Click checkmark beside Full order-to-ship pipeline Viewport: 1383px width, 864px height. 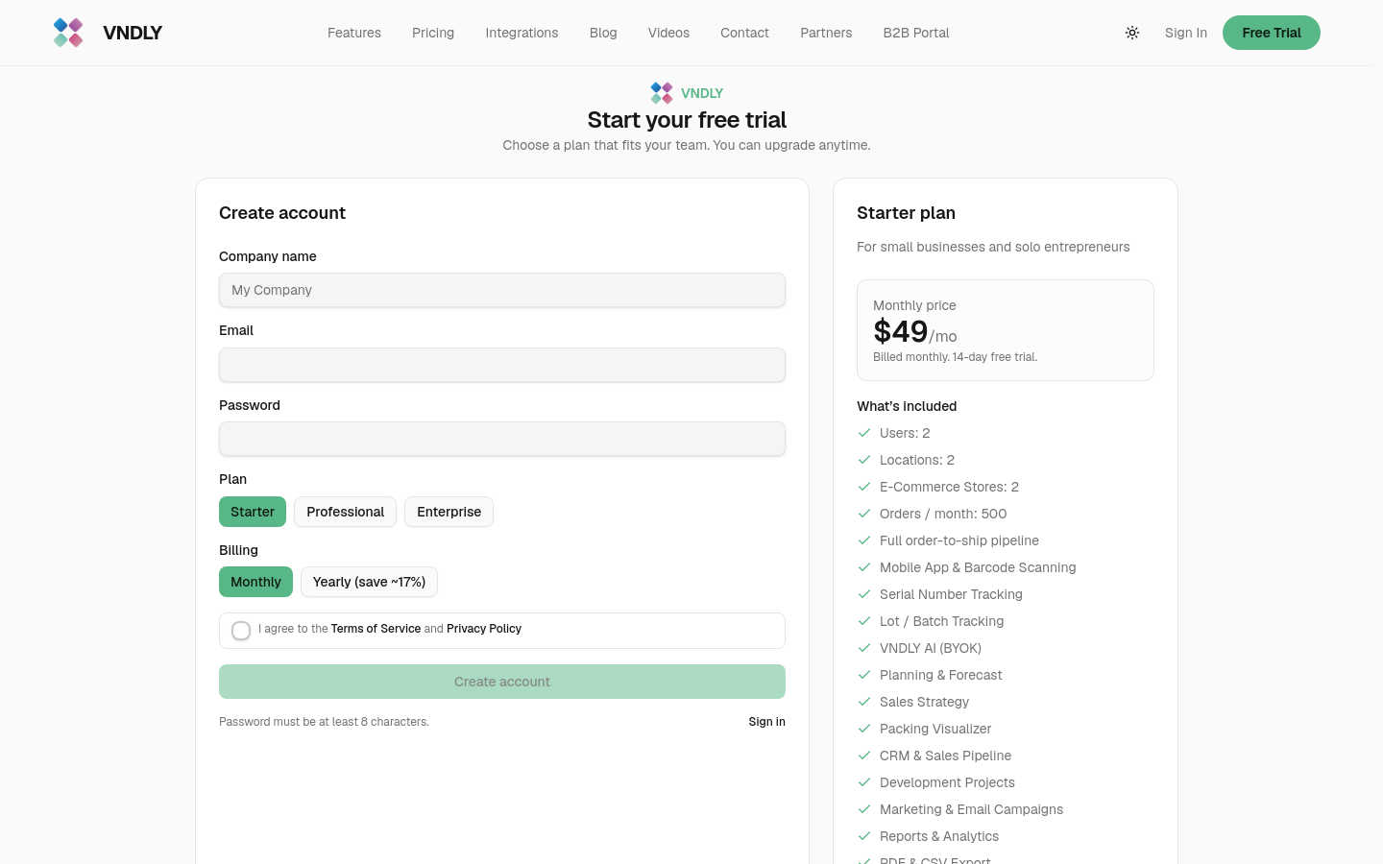864,540
